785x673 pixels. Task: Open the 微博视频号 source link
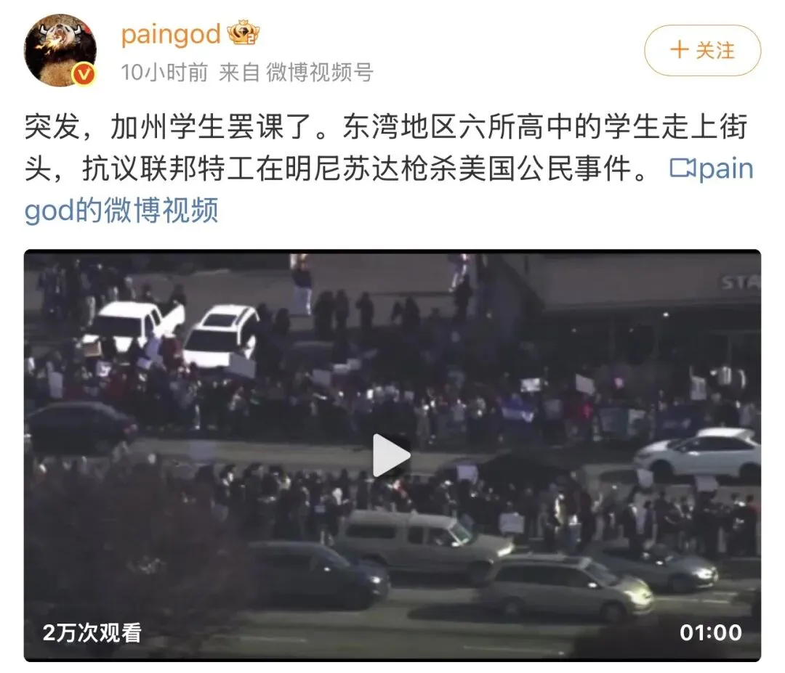point(319,73)
